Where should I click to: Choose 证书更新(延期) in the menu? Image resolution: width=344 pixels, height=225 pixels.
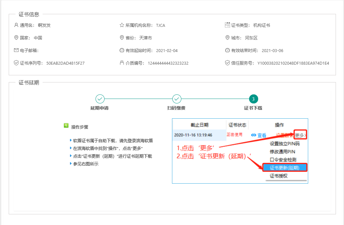pyautogui.click(x=284, y=168)
